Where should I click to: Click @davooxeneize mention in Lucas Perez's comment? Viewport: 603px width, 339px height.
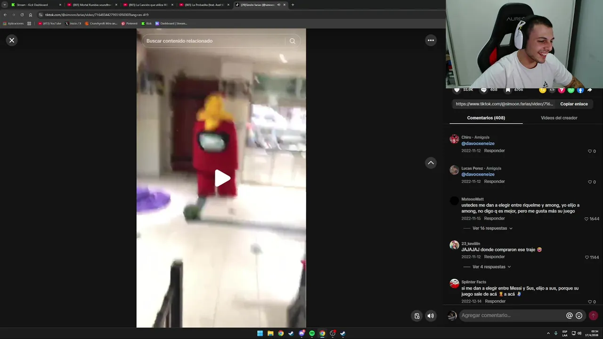(478, 174)
